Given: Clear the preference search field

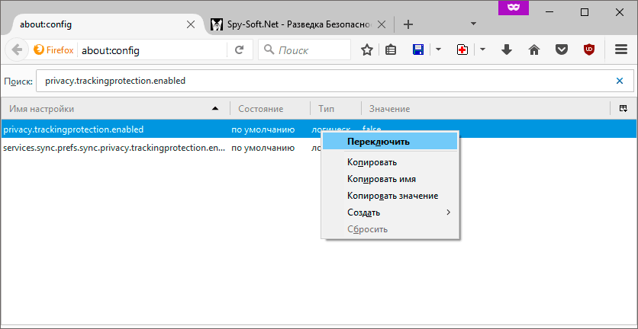Looking at the screenshot, I should tap(620, 80).
